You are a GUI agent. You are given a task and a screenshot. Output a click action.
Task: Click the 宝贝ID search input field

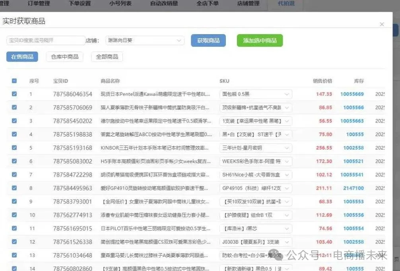[45, 40]
